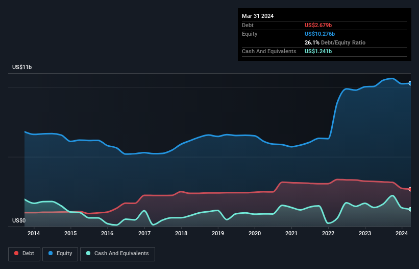Viewport: 419px width, 269px height.
Task: Select the Debt endpoint marker on the chart
Action: pyautogui.click(x=410, y=189)
